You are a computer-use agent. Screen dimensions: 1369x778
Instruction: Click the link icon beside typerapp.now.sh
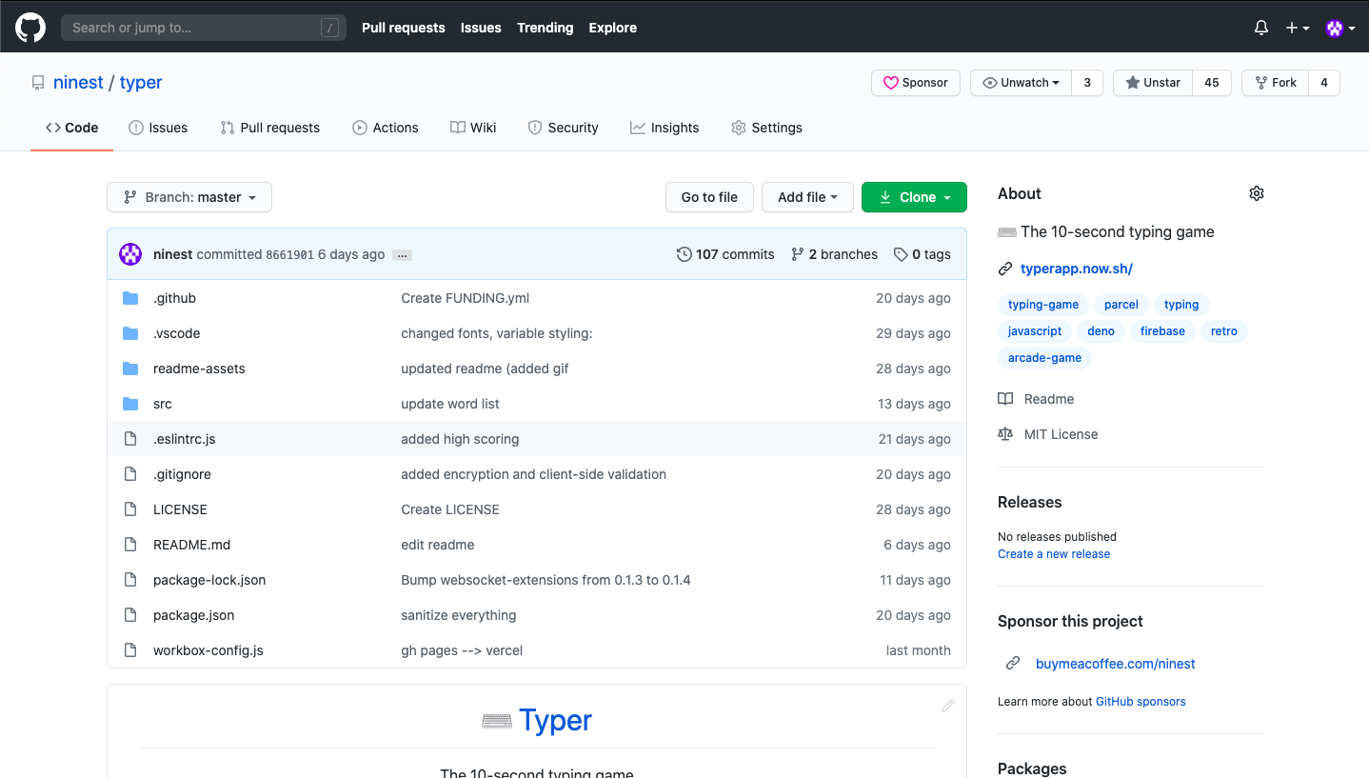coord(1005,269)
